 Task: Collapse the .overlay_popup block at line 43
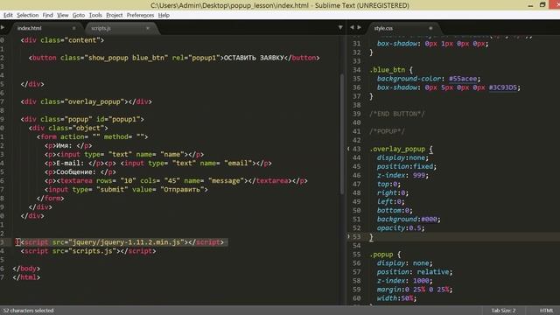[x=348, y=149]
